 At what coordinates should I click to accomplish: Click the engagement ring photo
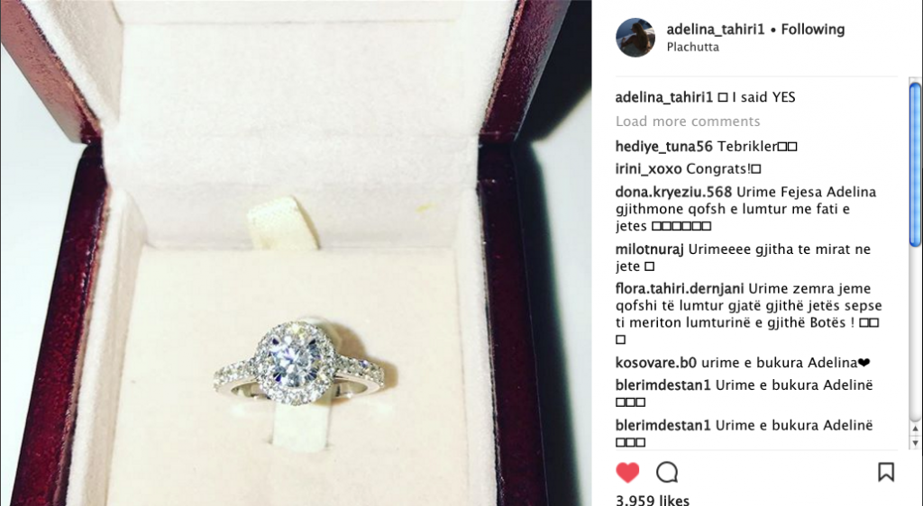click(x=296, y=253)
